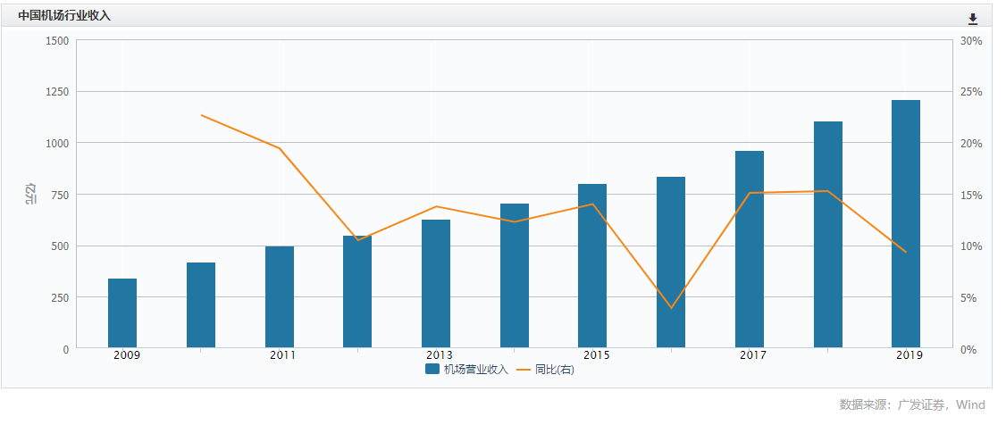Click the blue square legend swatch
The width and height of the screenshot is (1006, 425).
432,370
